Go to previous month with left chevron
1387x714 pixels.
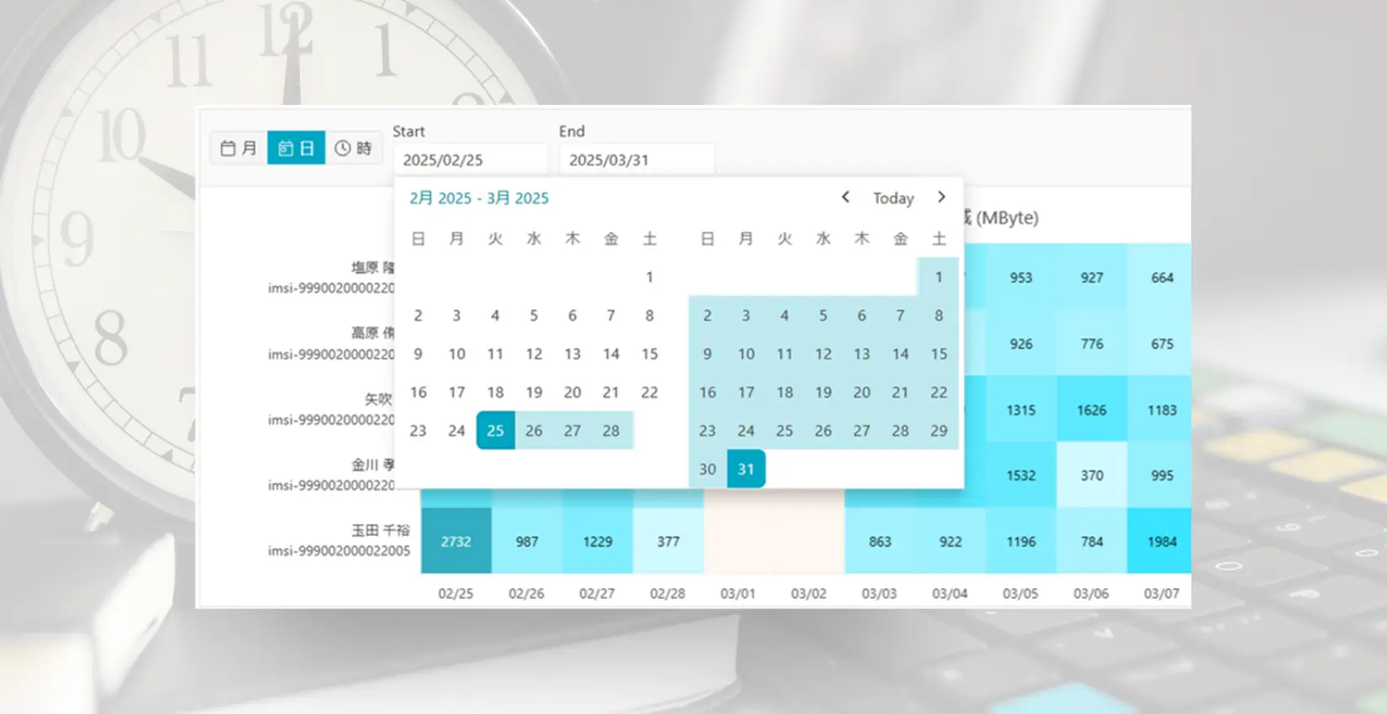coord(846,197)
